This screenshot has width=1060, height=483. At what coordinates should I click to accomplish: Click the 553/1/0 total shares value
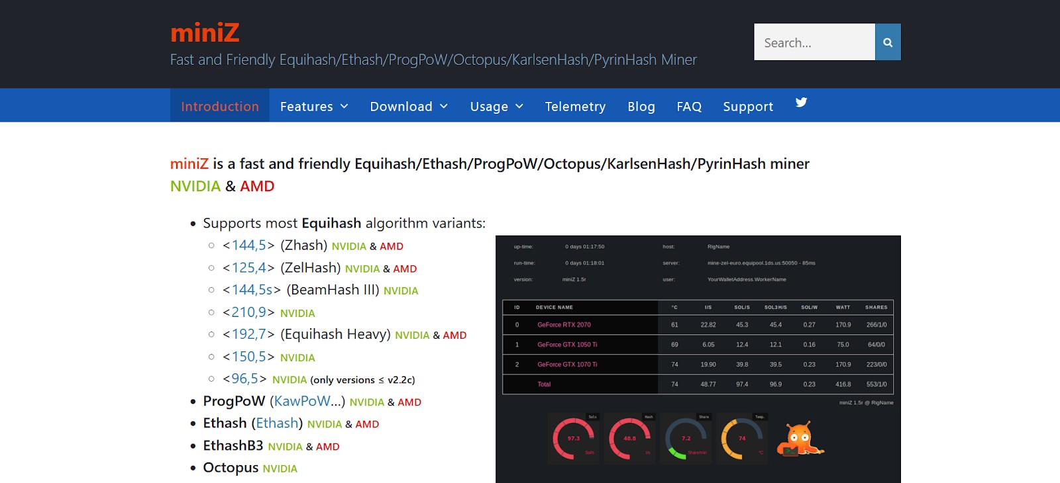pyautogui.click(x=876, y=384)
